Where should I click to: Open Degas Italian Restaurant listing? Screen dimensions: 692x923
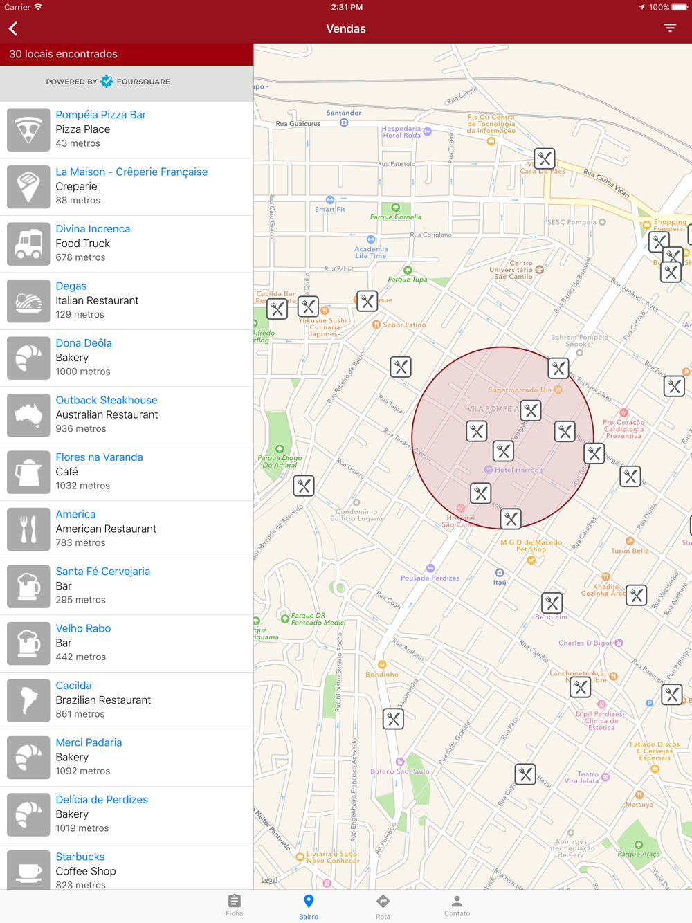(x=127, y=301)
